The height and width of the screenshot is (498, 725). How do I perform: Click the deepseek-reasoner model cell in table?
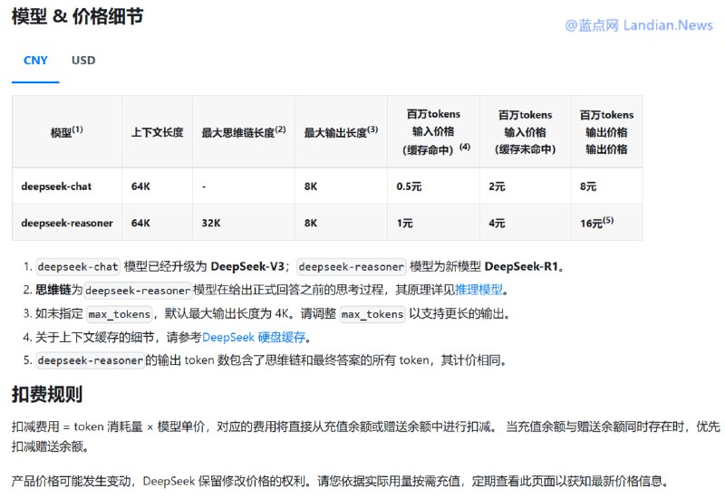(67, 223)
